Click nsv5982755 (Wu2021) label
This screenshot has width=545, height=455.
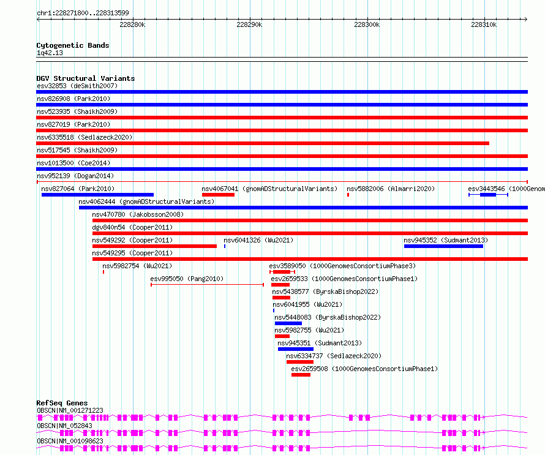pyautogui.click(x=309, y=330)
